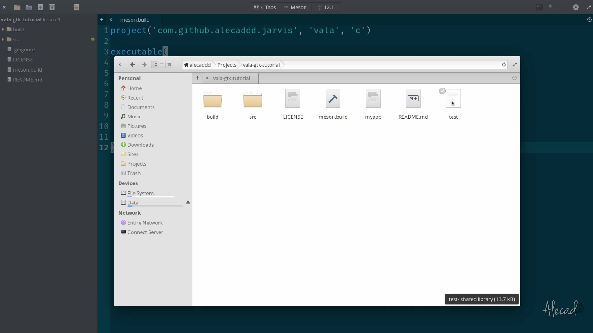This screenshot has width=593, height=333.
Task: Open the '4 Tabs' indentation dropdown
Action: [x=265, y=7]
